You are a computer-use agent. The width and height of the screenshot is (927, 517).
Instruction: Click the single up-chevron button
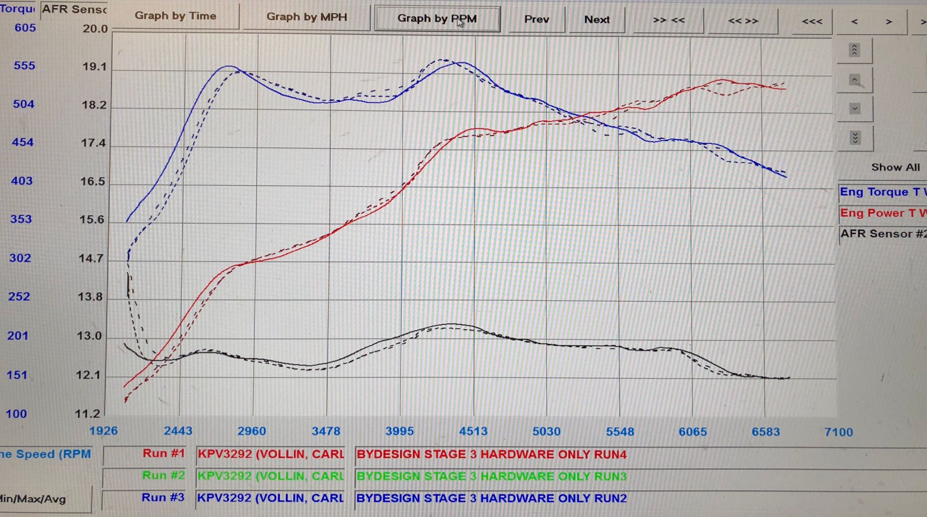[854, 80]
